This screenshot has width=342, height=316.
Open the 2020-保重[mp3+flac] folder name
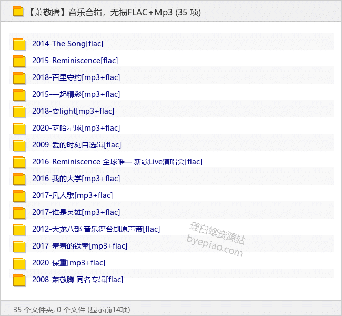69,263
